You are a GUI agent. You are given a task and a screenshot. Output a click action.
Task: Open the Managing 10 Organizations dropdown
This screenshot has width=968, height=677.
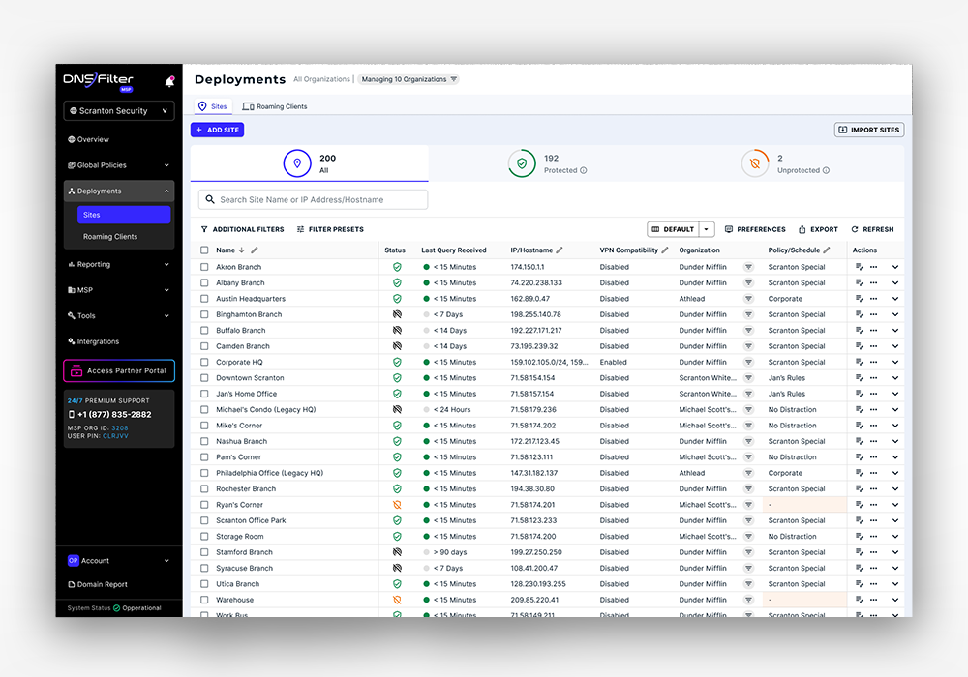point(408,79)
